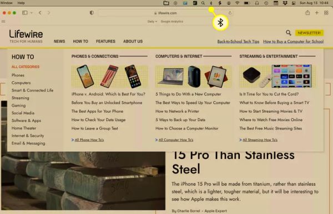Open the ABOUT US navigation menu
333x214 pixels.
[133, 41]
